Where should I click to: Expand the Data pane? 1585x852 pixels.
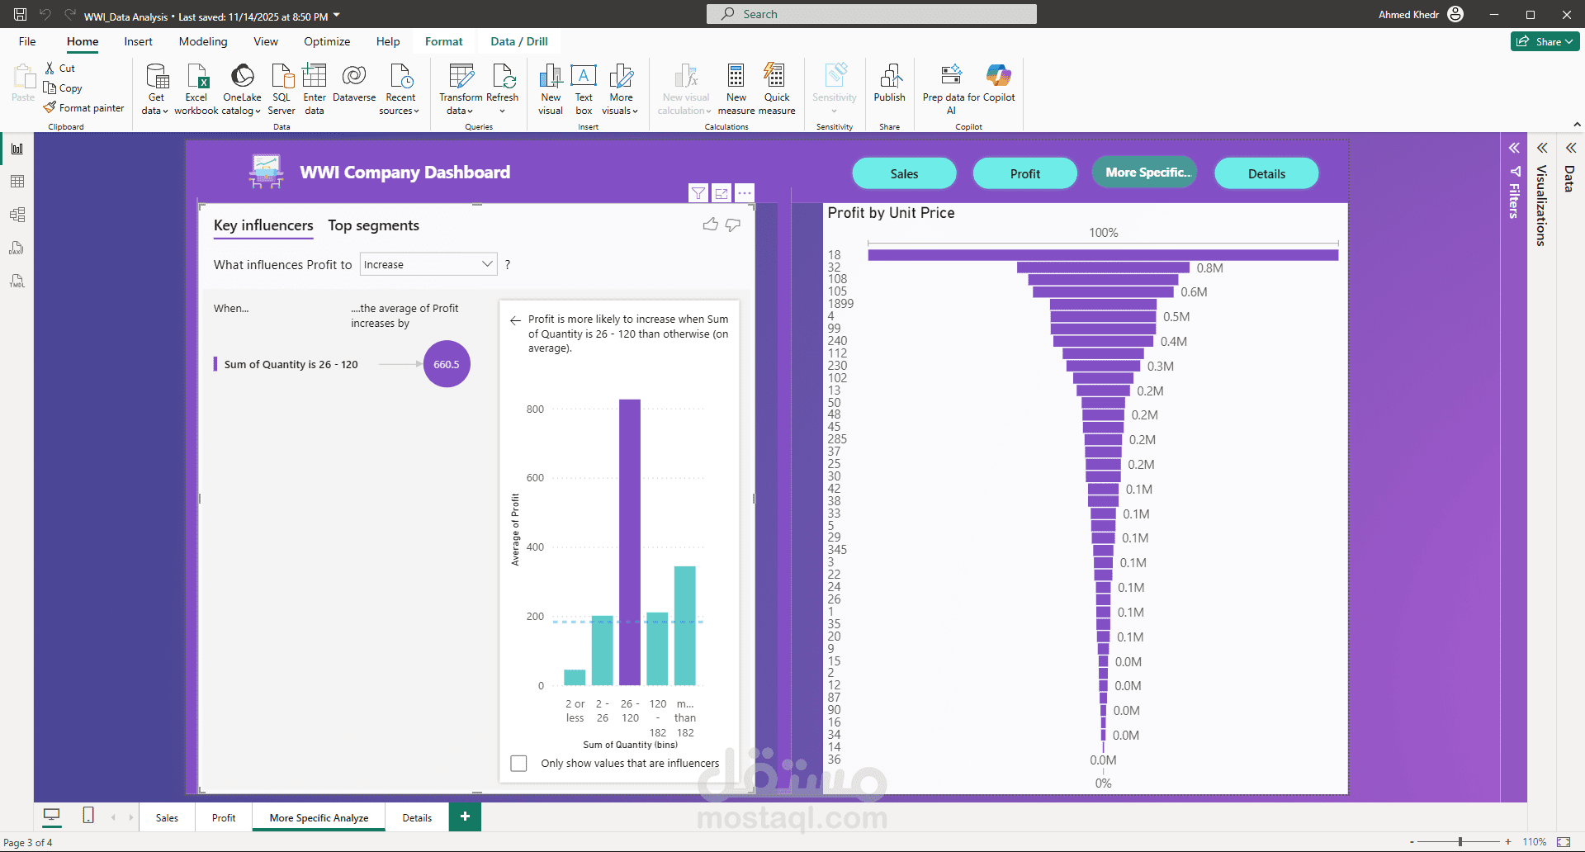coord(1570,149)
